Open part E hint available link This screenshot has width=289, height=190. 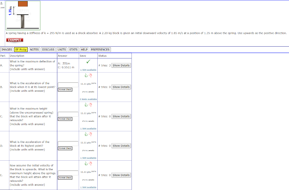click(x=88, y=187)
